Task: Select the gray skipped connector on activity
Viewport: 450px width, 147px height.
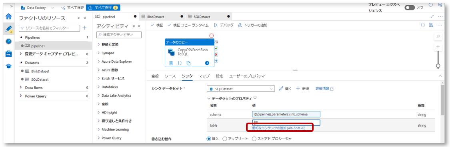Action: pyautogui.click(x=216, y=42)
